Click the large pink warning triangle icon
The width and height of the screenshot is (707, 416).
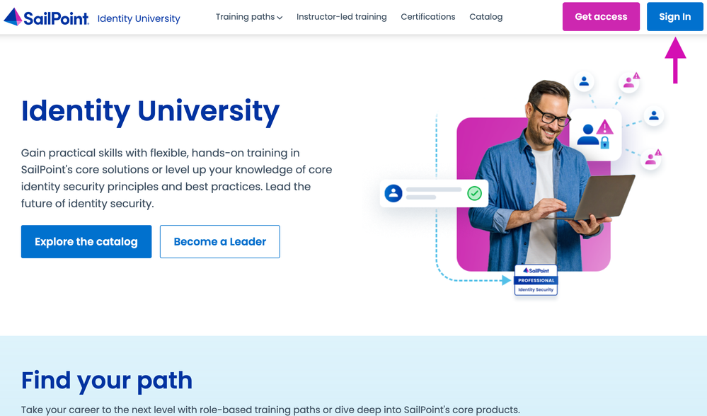(x=604, y=127)
